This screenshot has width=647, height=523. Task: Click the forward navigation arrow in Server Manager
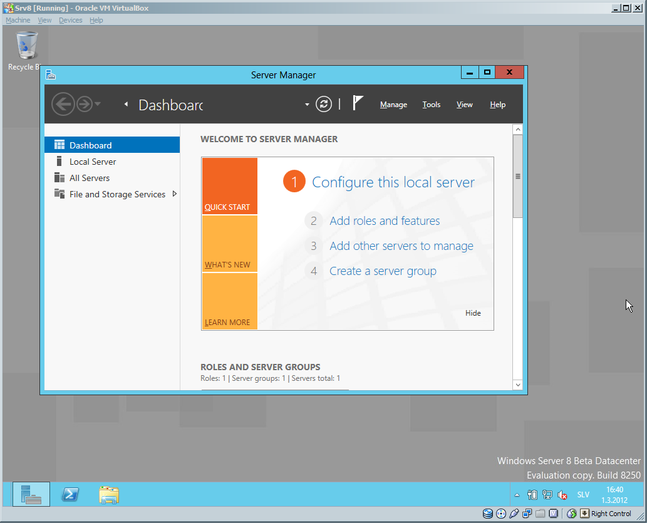click(x=85, y=104)
